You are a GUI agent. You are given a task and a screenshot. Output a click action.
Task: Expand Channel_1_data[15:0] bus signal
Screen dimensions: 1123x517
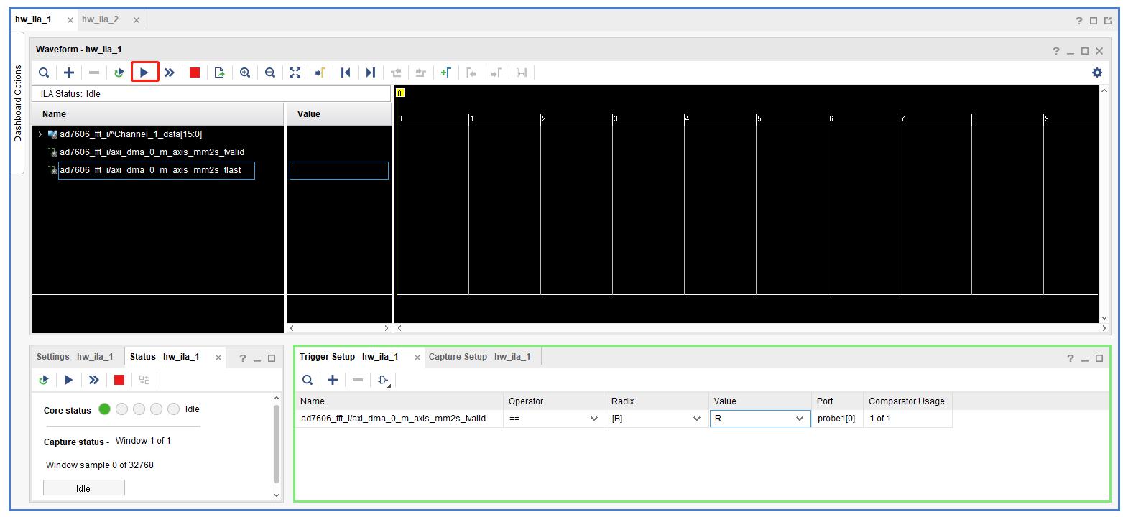click(x=40, y=134)
